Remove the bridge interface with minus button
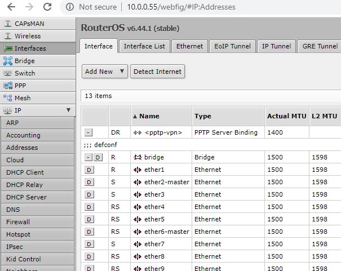This screenshot has height=271, width=341. tap(88, 157)
